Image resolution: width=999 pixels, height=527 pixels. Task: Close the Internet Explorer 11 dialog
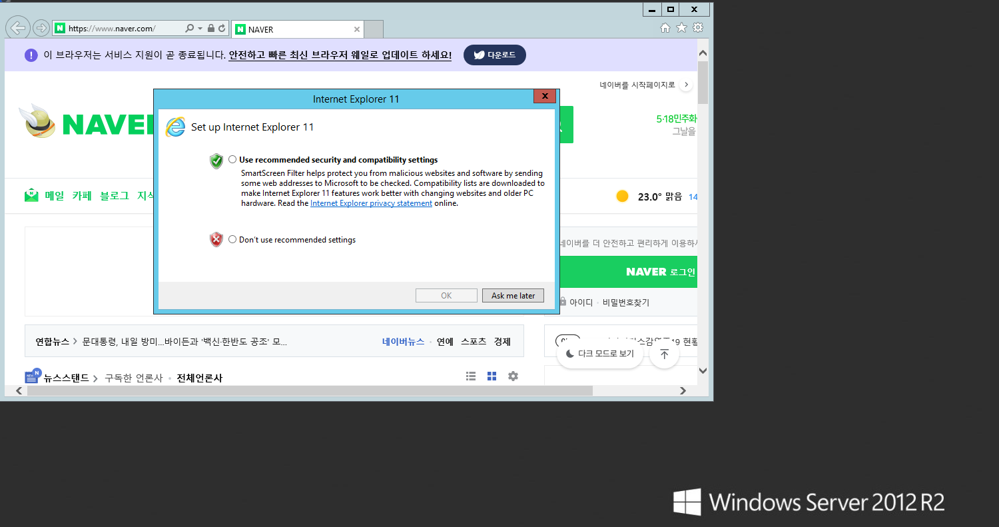(545, 97)
